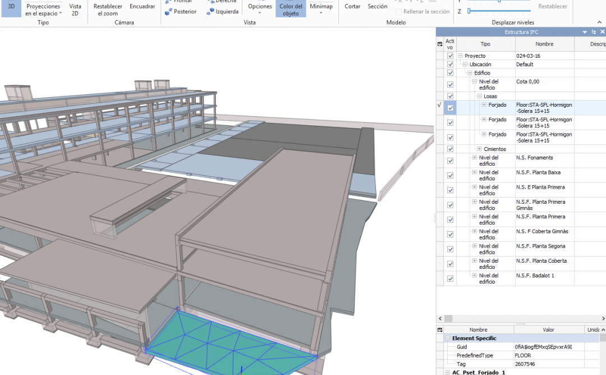
Task: Toggle checkbox for N.S.F. Planta Baixa level
Action: (450, 175)
